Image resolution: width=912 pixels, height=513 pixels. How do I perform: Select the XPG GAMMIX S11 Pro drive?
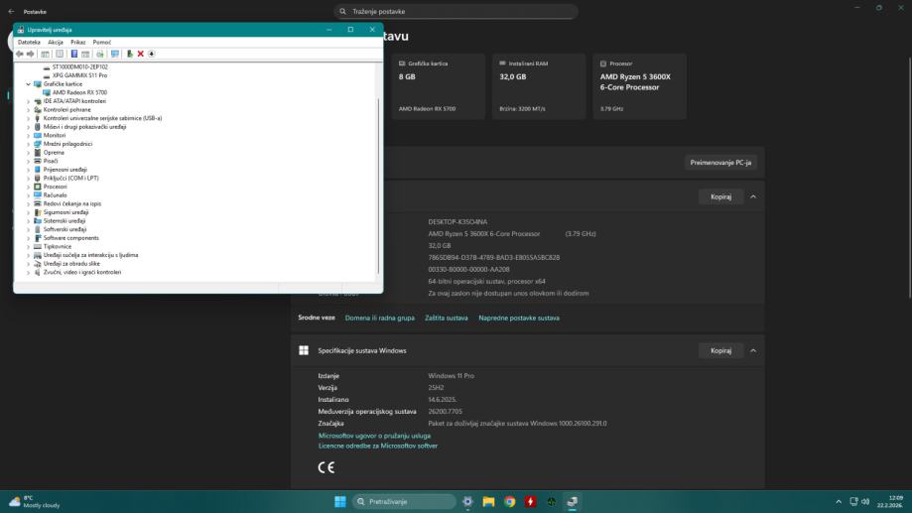[79, 75]
